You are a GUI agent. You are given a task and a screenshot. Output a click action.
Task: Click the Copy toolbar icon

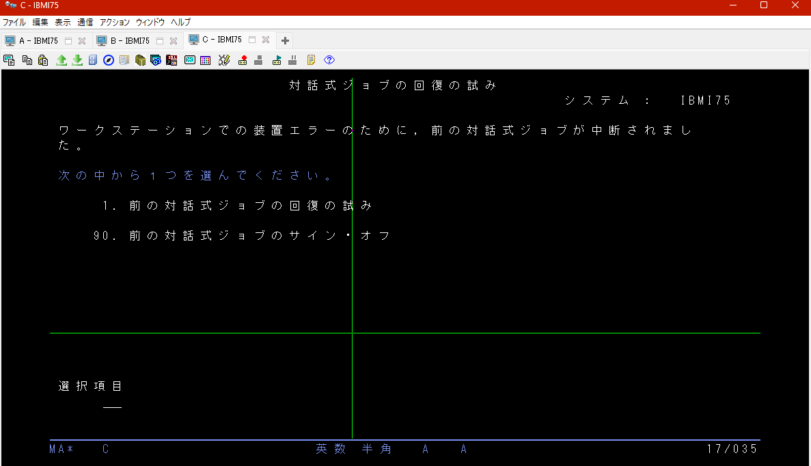pyautogui.click(x=27, y=60)
